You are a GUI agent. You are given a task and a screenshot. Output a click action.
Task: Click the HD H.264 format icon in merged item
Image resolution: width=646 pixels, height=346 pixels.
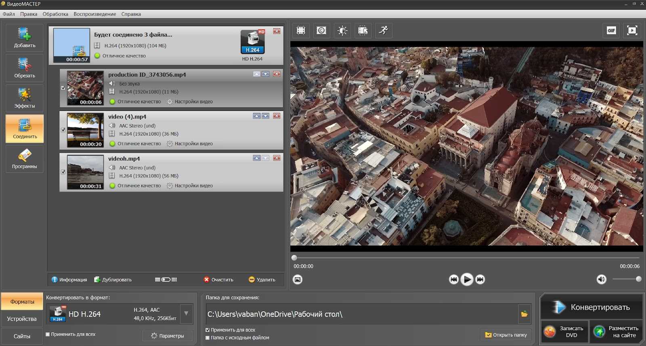tap(253, 42)
